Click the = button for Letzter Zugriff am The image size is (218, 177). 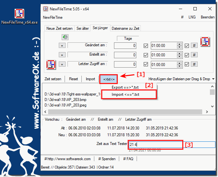click(62, 64)
